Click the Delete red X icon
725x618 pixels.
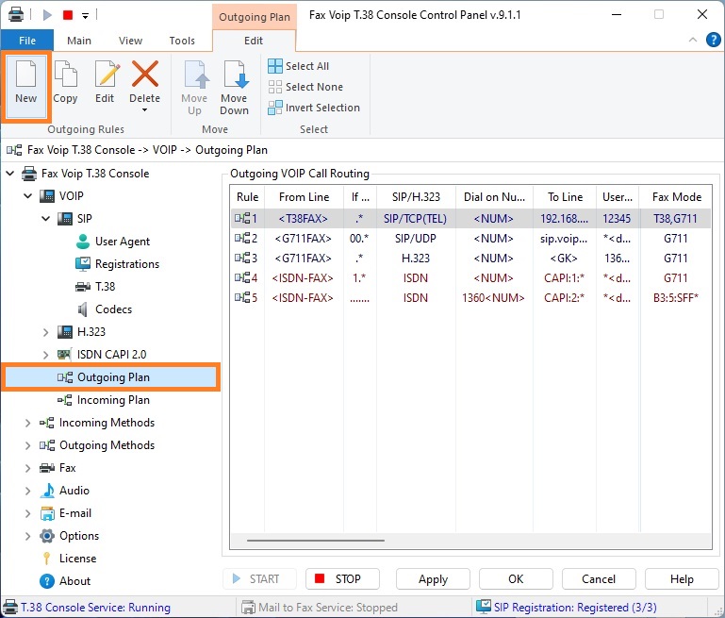coord(145,74)
